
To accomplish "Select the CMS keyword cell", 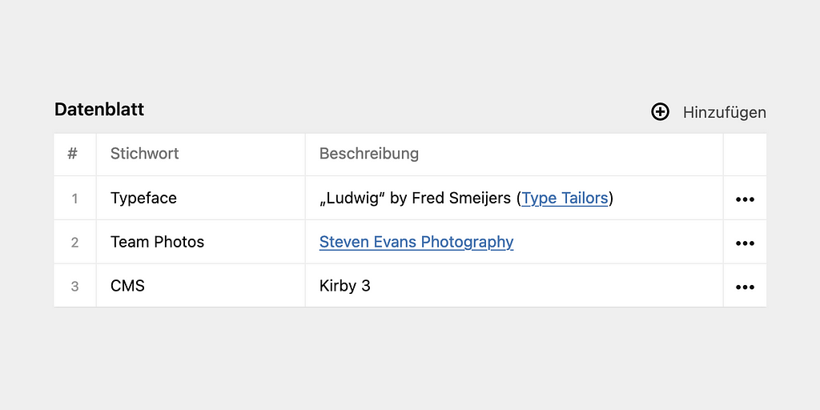I will (x=201, y=286).
